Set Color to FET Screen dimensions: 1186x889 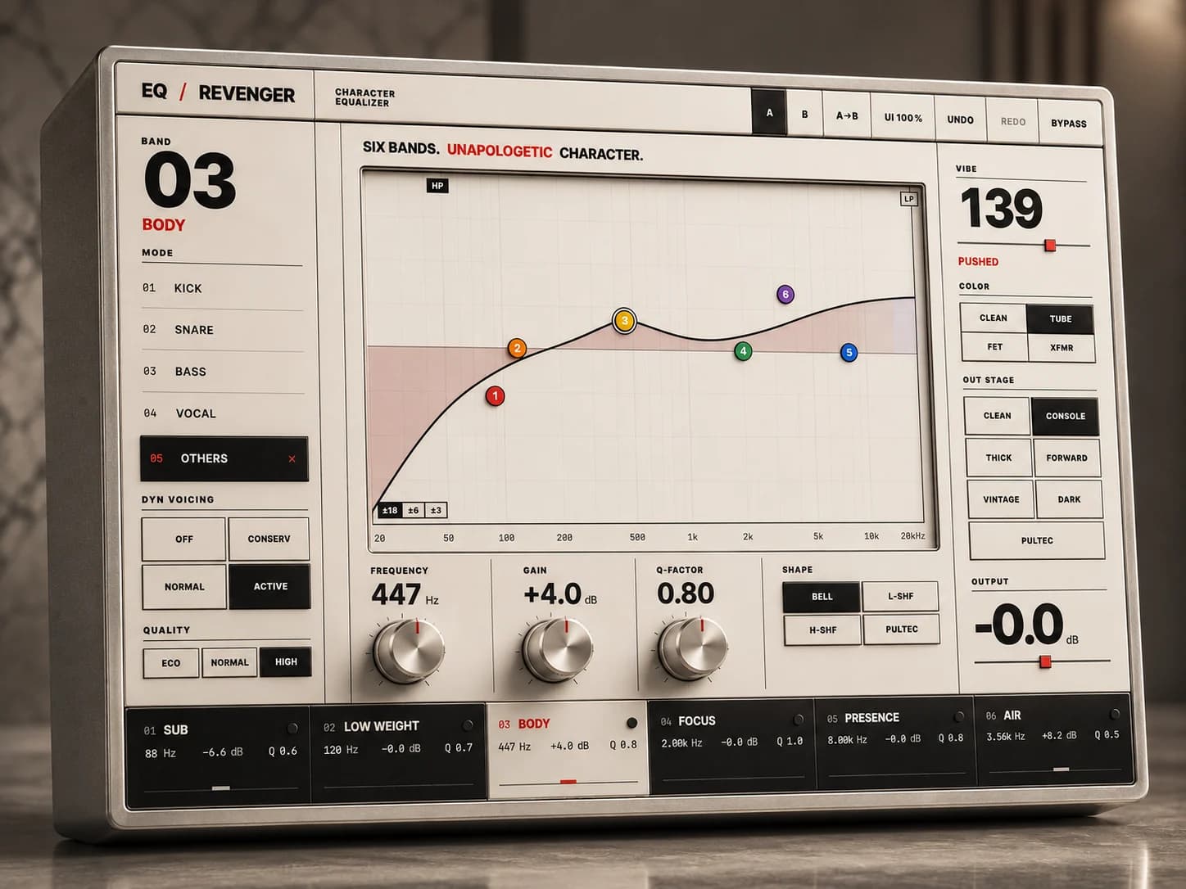click(994, 347)
